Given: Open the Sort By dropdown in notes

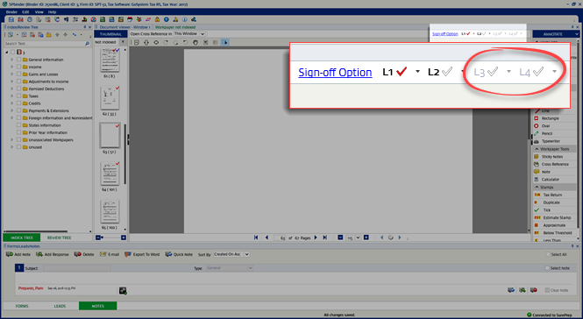Looking at the screenshot, I should (247, 254).
